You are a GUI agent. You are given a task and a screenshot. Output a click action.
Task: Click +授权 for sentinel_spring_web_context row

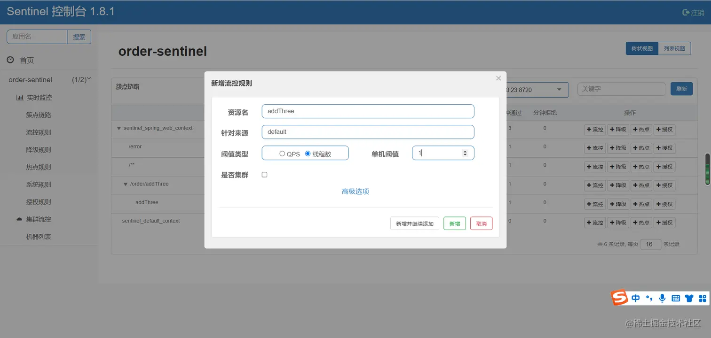point(664,130)
